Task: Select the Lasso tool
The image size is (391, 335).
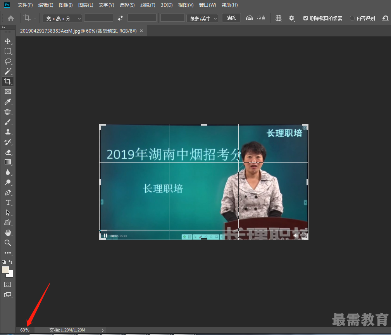Action: [x=8, y=61]
